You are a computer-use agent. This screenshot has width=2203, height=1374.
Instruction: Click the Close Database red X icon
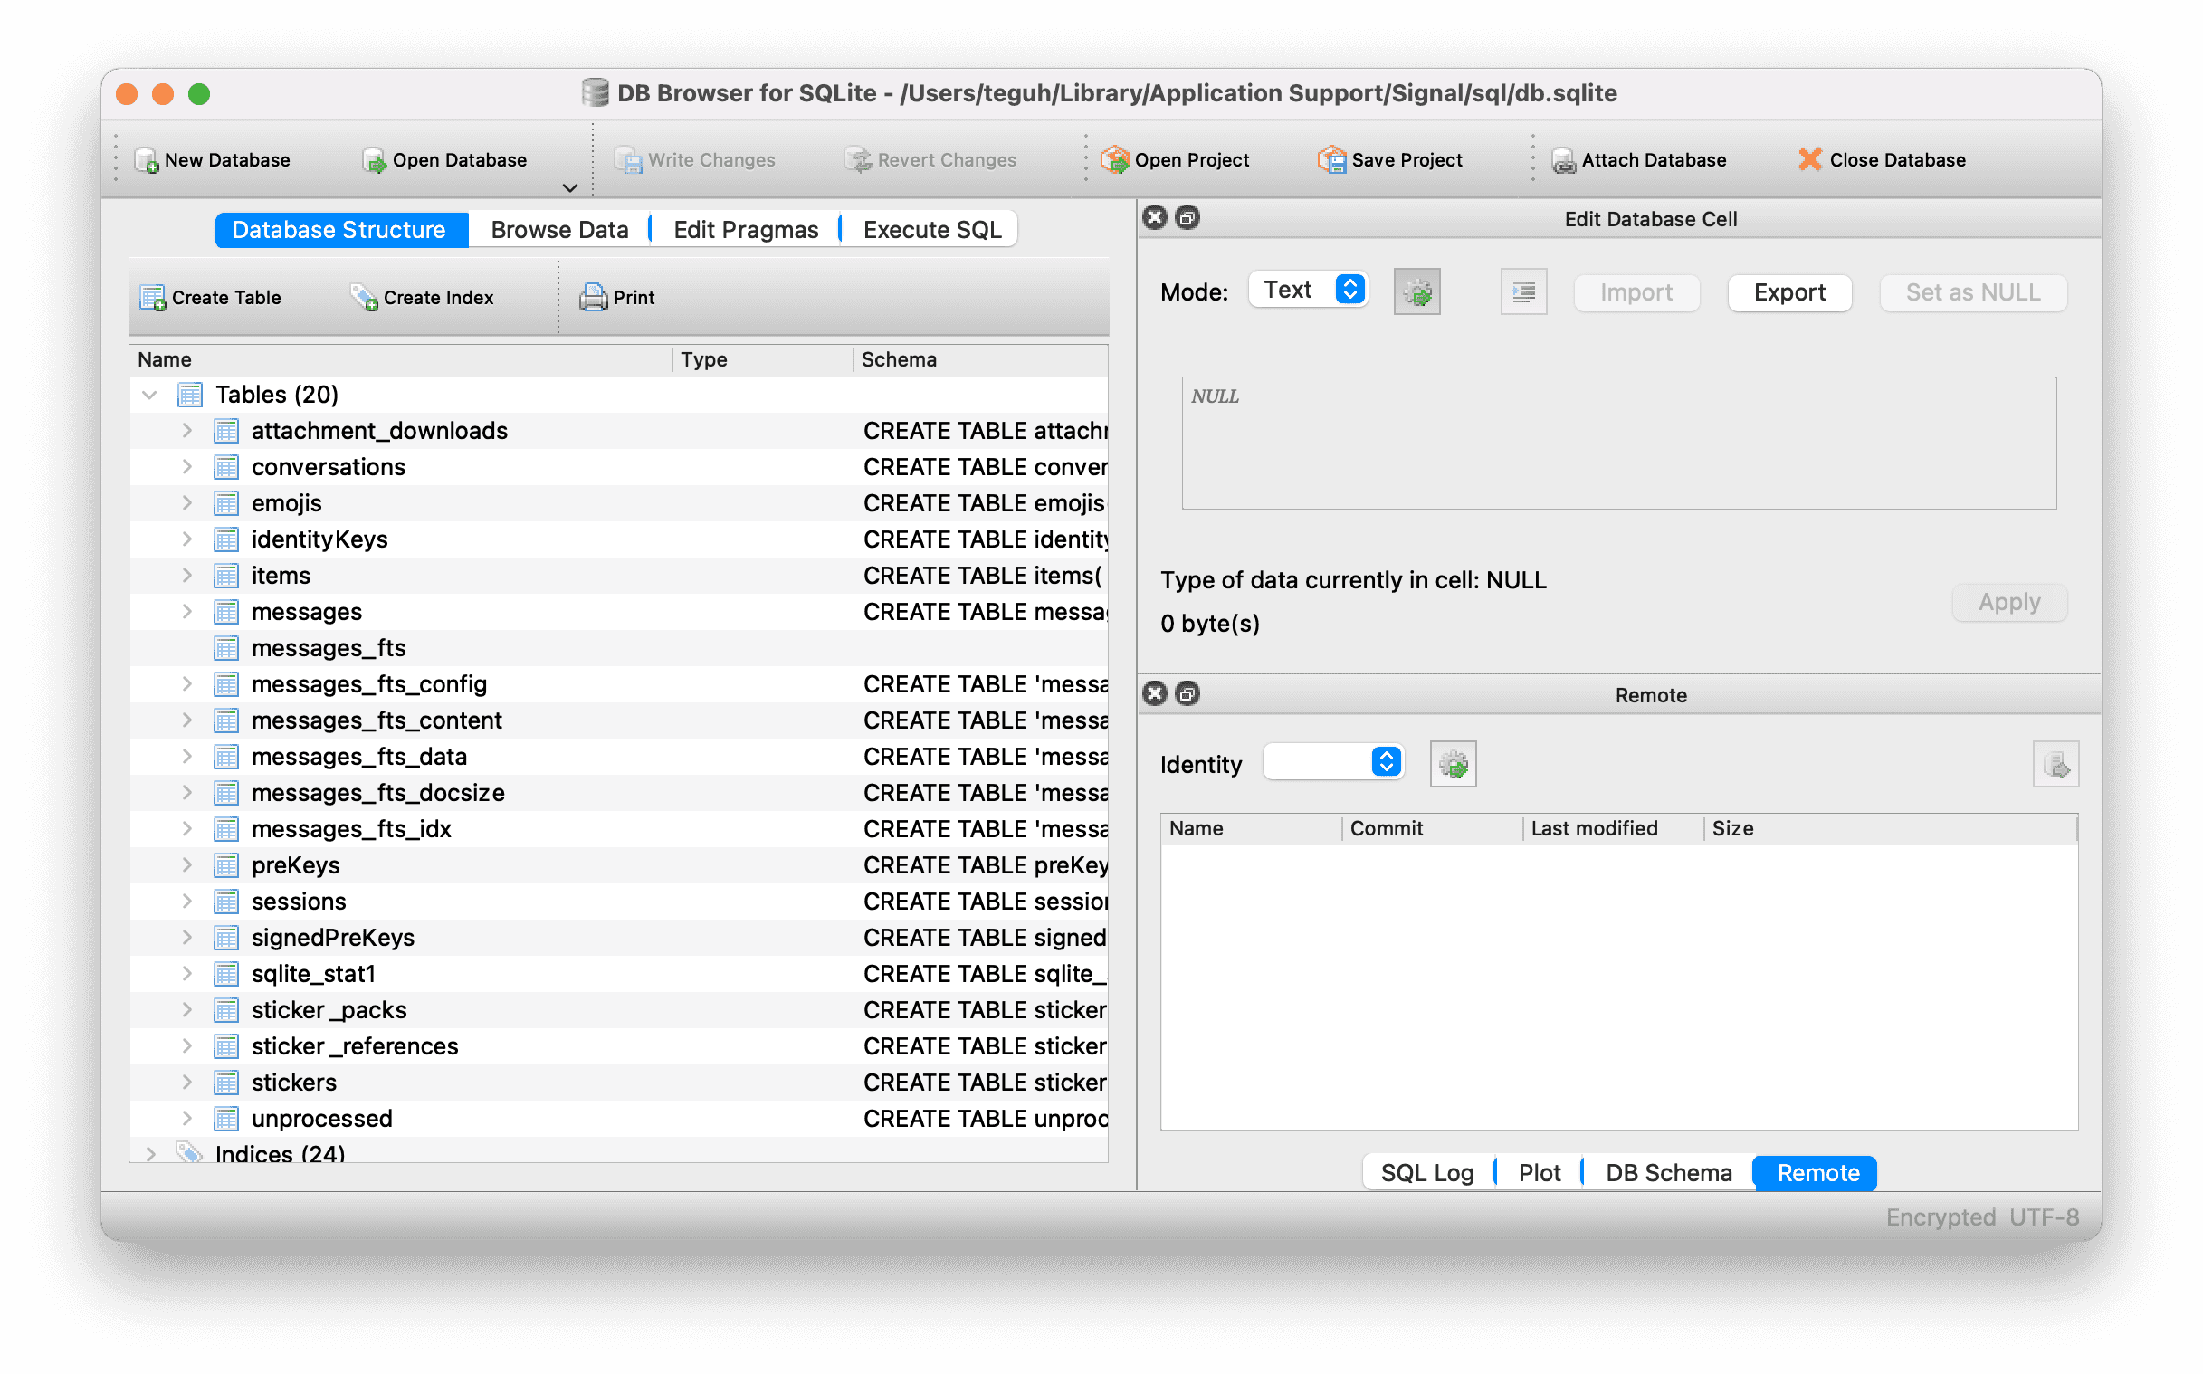[1809, 160]
